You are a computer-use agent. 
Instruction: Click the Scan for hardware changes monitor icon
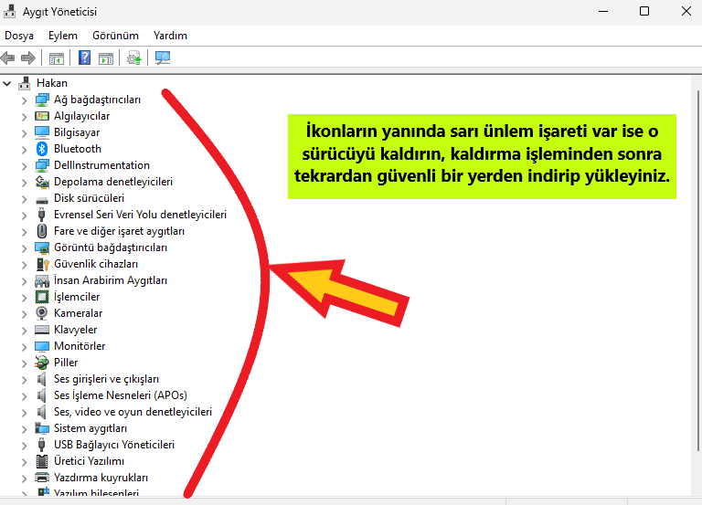click(163, 58)
